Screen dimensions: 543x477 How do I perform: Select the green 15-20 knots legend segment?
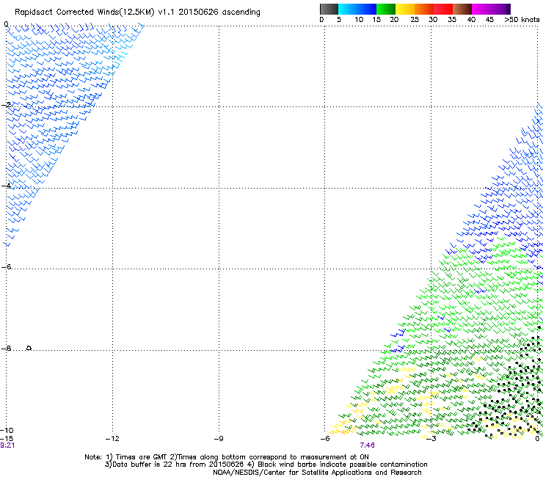coord(386,9)
